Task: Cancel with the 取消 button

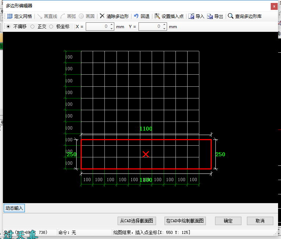Action: (260, 221)
